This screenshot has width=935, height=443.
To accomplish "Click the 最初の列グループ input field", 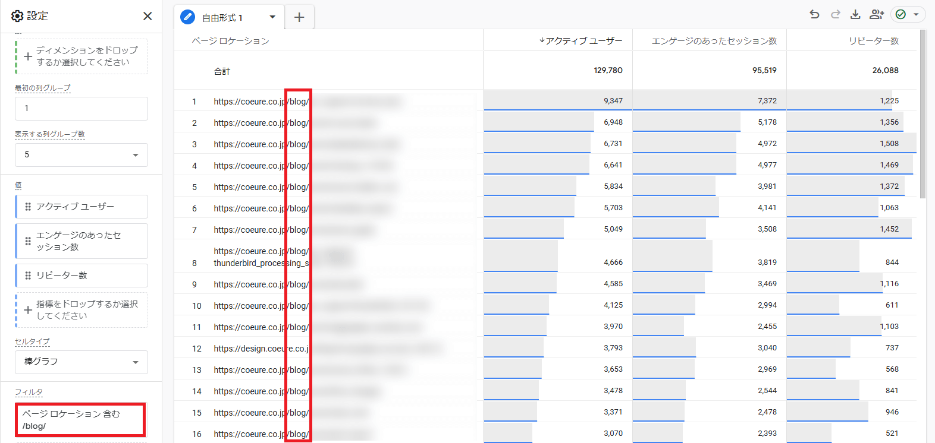I will [x=81, y=109].
